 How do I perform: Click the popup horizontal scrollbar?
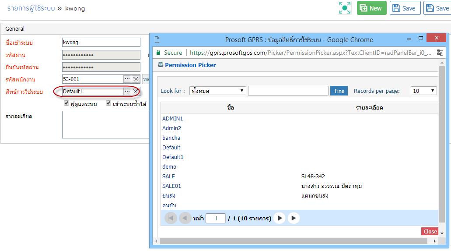coord(294,241)
